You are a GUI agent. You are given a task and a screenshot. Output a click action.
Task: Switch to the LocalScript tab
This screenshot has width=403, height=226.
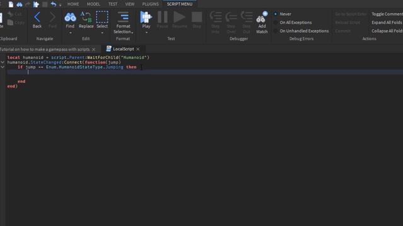pos(123,49)
